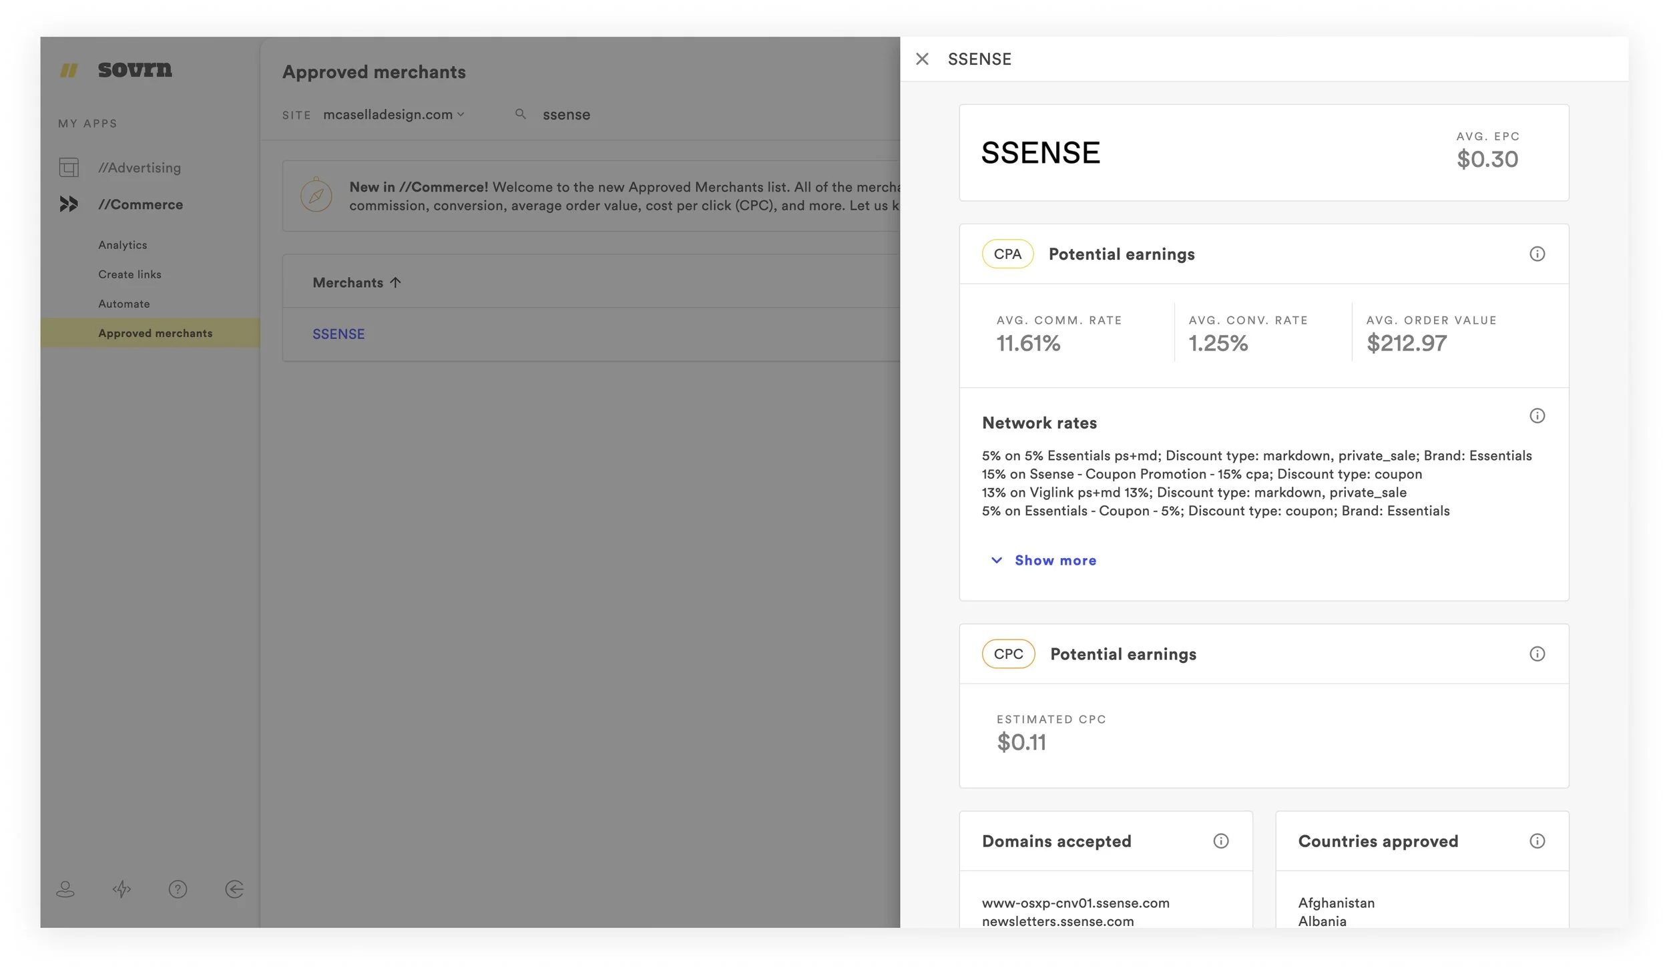
Task: Open the Create links page
Action: [x=130, y=274]
